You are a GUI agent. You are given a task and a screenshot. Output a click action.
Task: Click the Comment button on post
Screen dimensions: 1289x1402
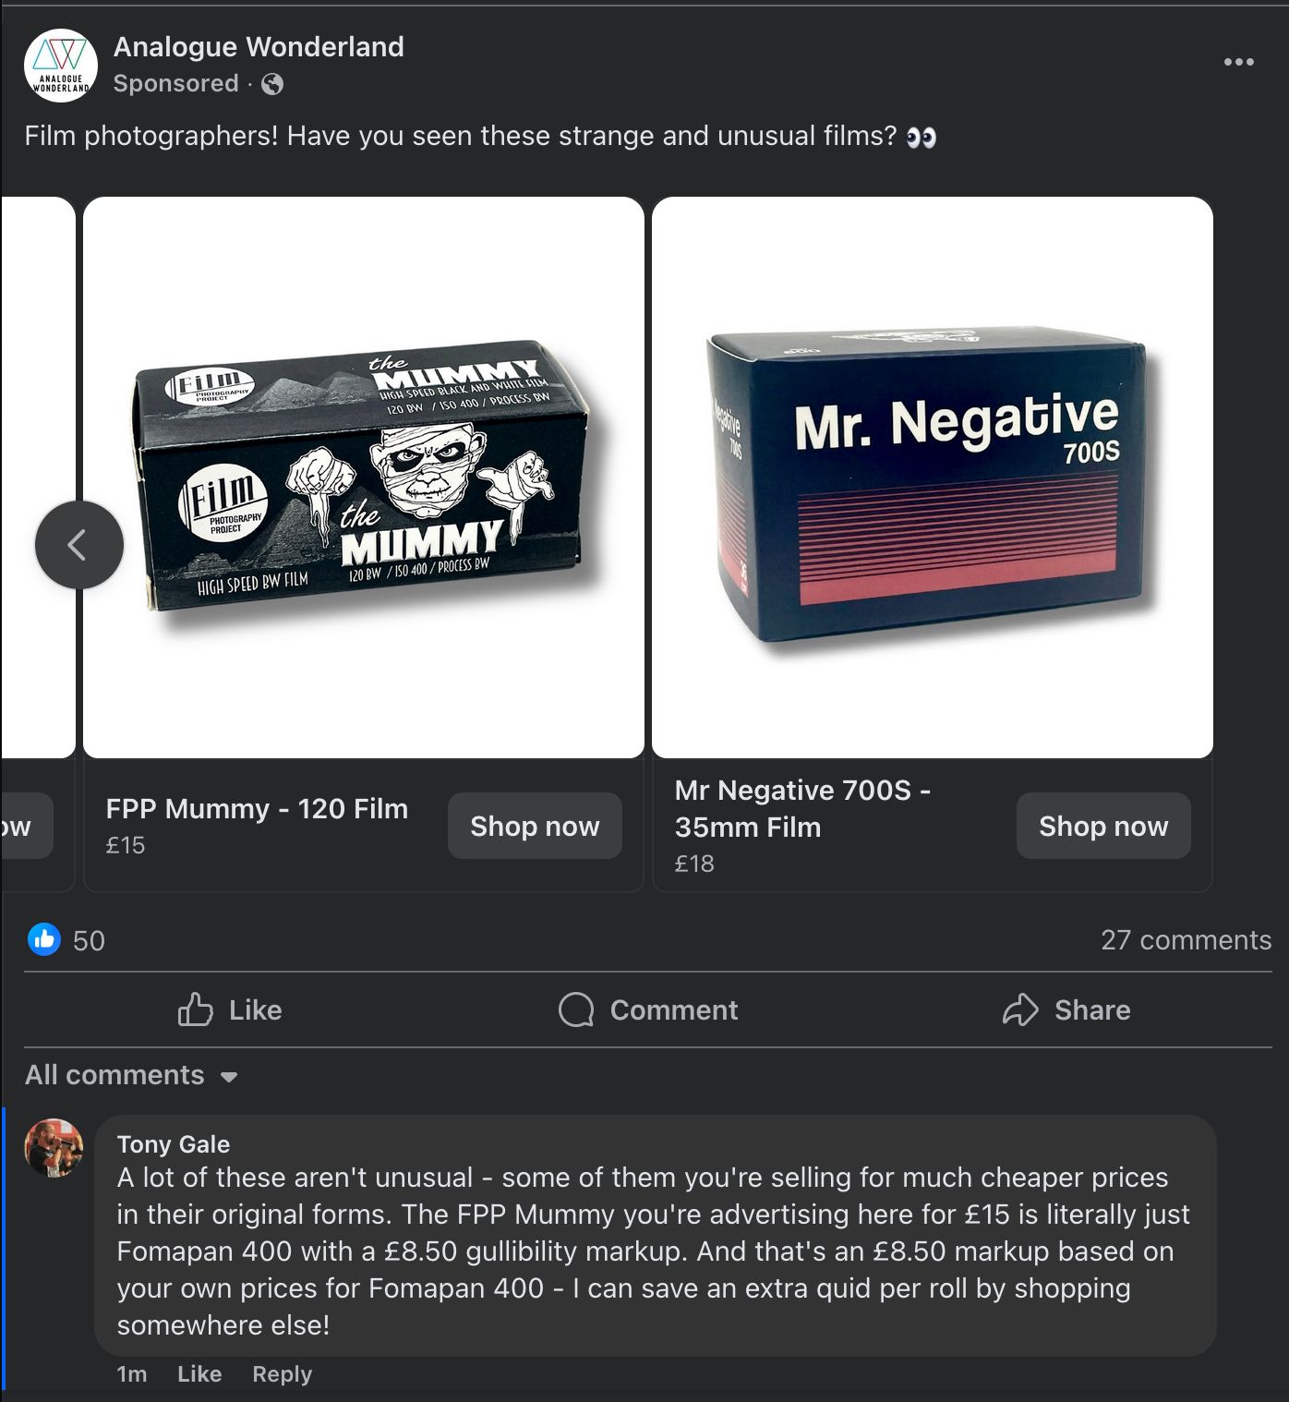click(648, 1009)
